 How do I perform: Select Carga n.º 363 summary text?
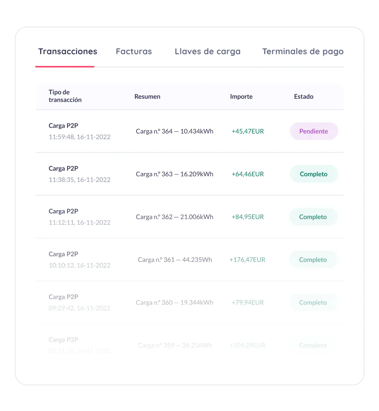(x=174, y=174)
